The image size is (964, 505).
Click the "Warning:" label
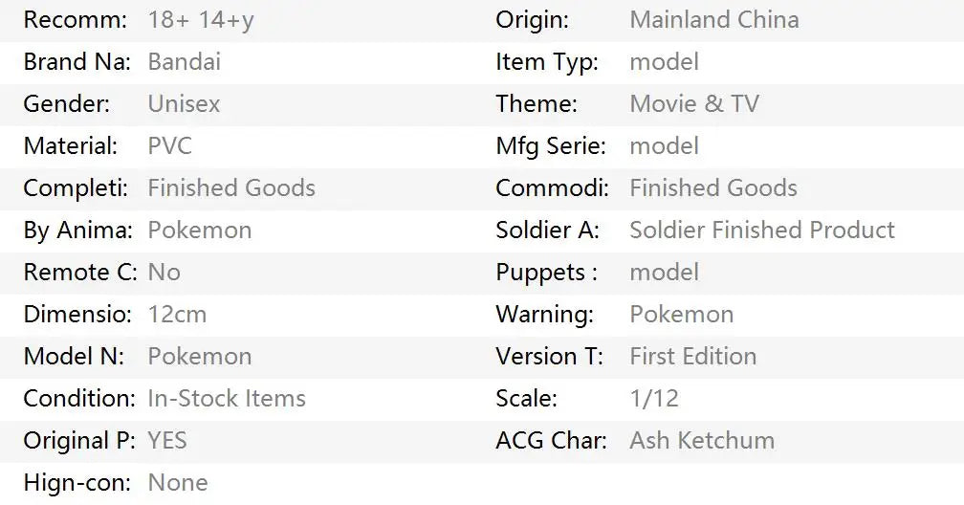tap(544, 315)
